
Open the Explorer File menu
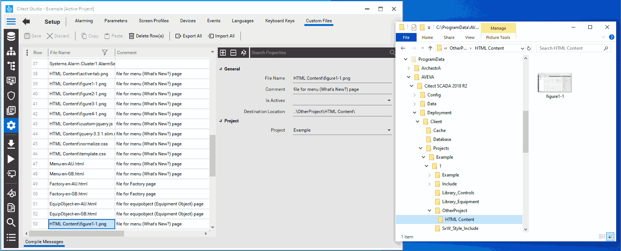coord(406,37)
